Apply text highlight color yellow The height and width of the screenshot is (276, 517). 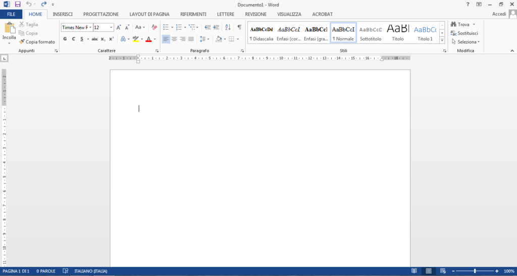pyautogui.click(x=135, y=39)
